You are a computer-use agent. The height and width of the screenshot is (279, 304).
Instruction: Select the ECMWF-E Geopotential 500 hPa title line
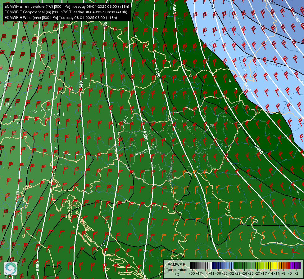pos(66,12)
